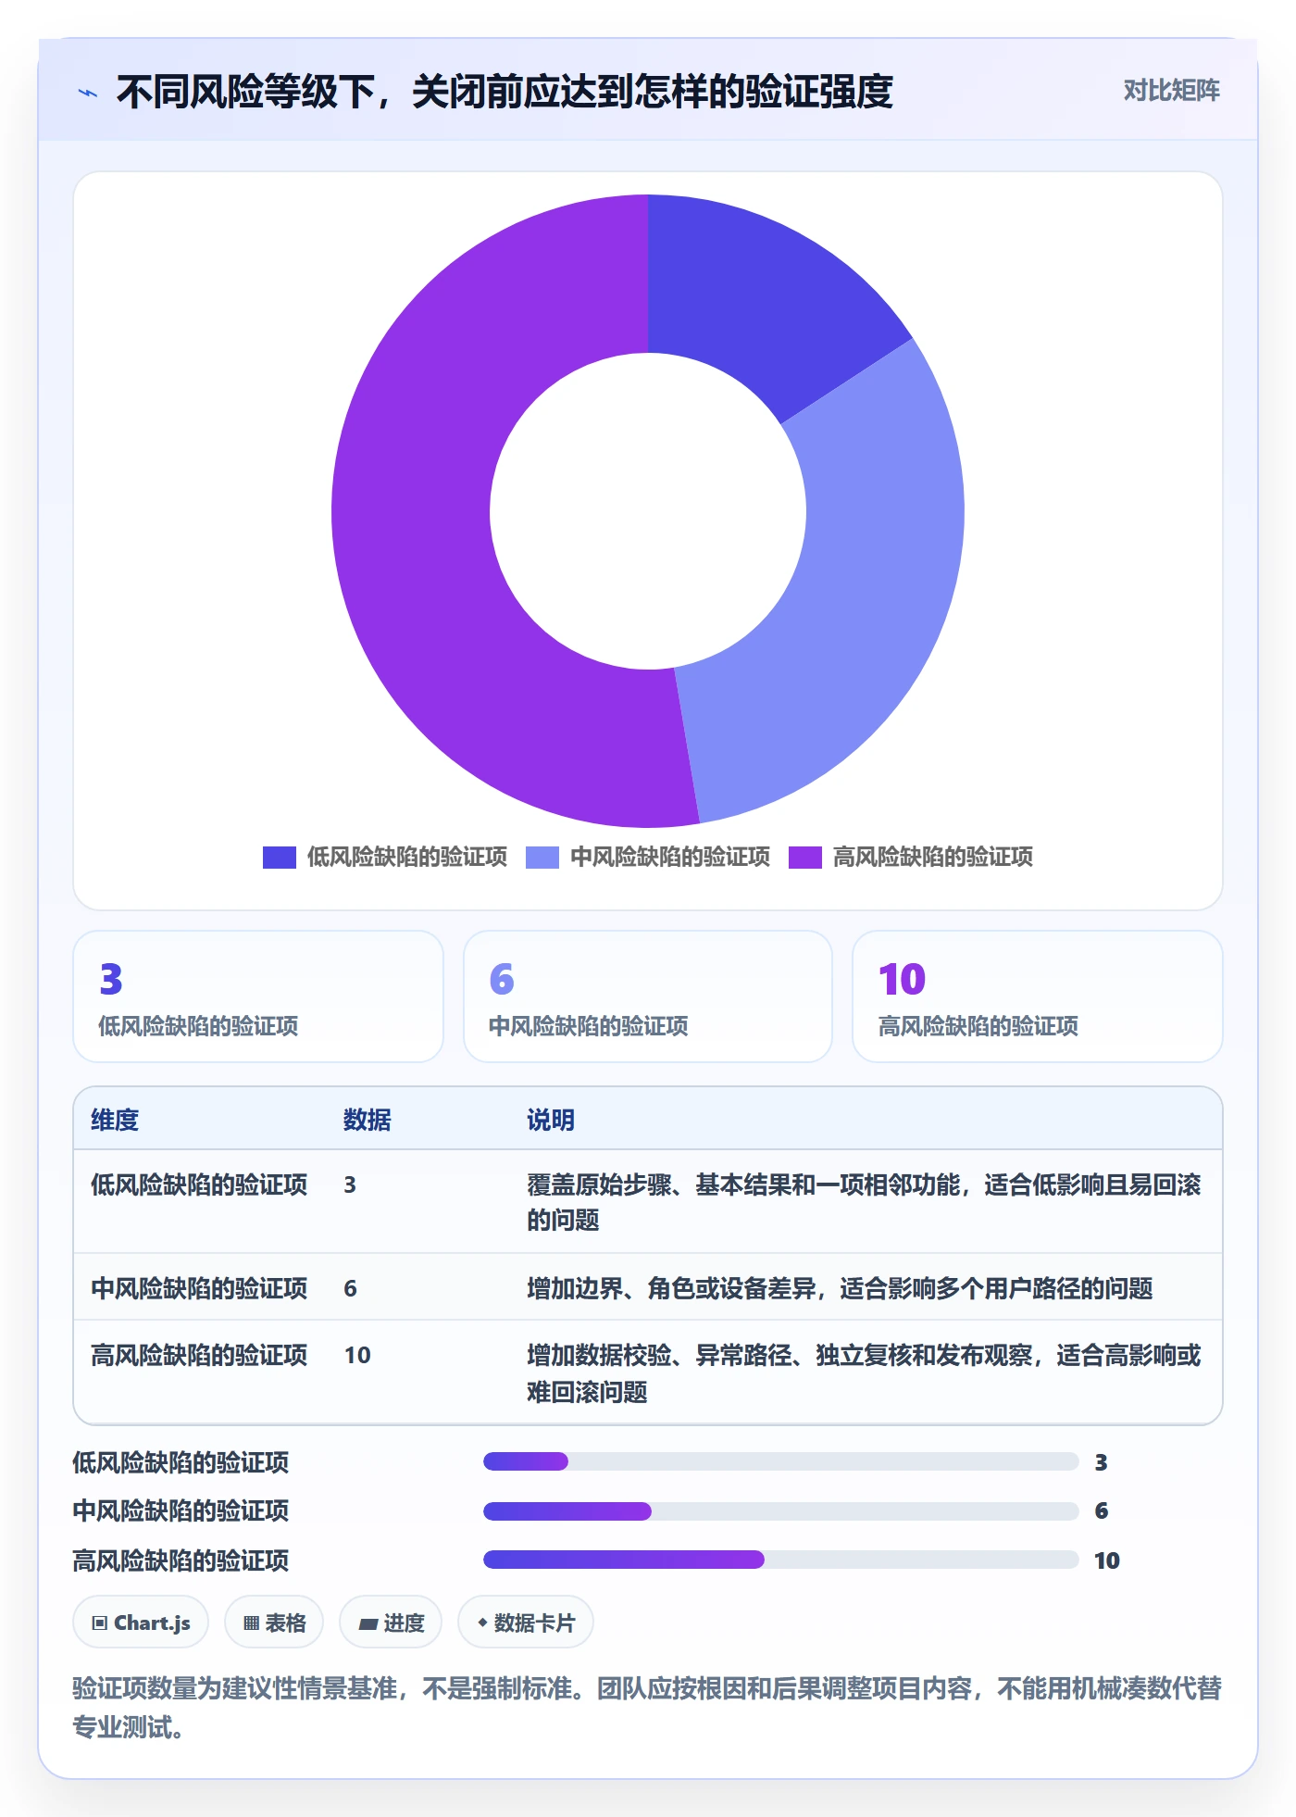This screenshot has width=1296, height=1817.
Task: Select the data card showing 10
Action: click(1038, 996)
